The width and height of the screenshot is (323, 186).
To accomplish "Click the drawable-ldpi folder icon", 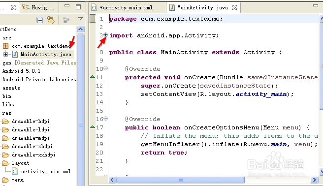I will coord(5,129).
